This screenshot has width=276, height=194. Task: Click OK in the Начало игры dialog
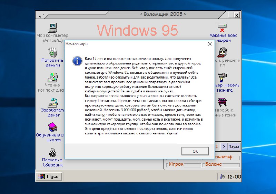(195, 151)
